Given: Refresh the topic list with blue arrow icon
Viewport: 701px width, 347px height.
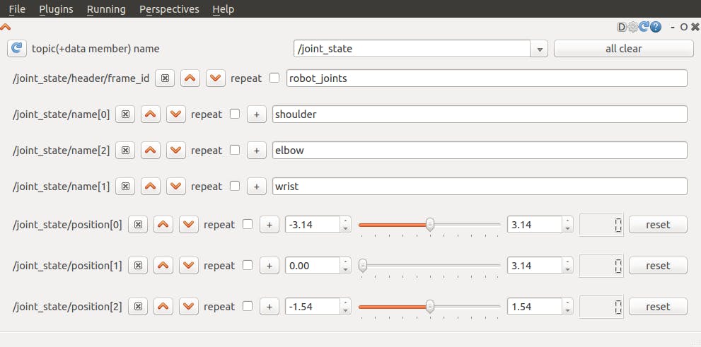Looking at the screenshot, I should pyautogui.click(x=17, y=48).
